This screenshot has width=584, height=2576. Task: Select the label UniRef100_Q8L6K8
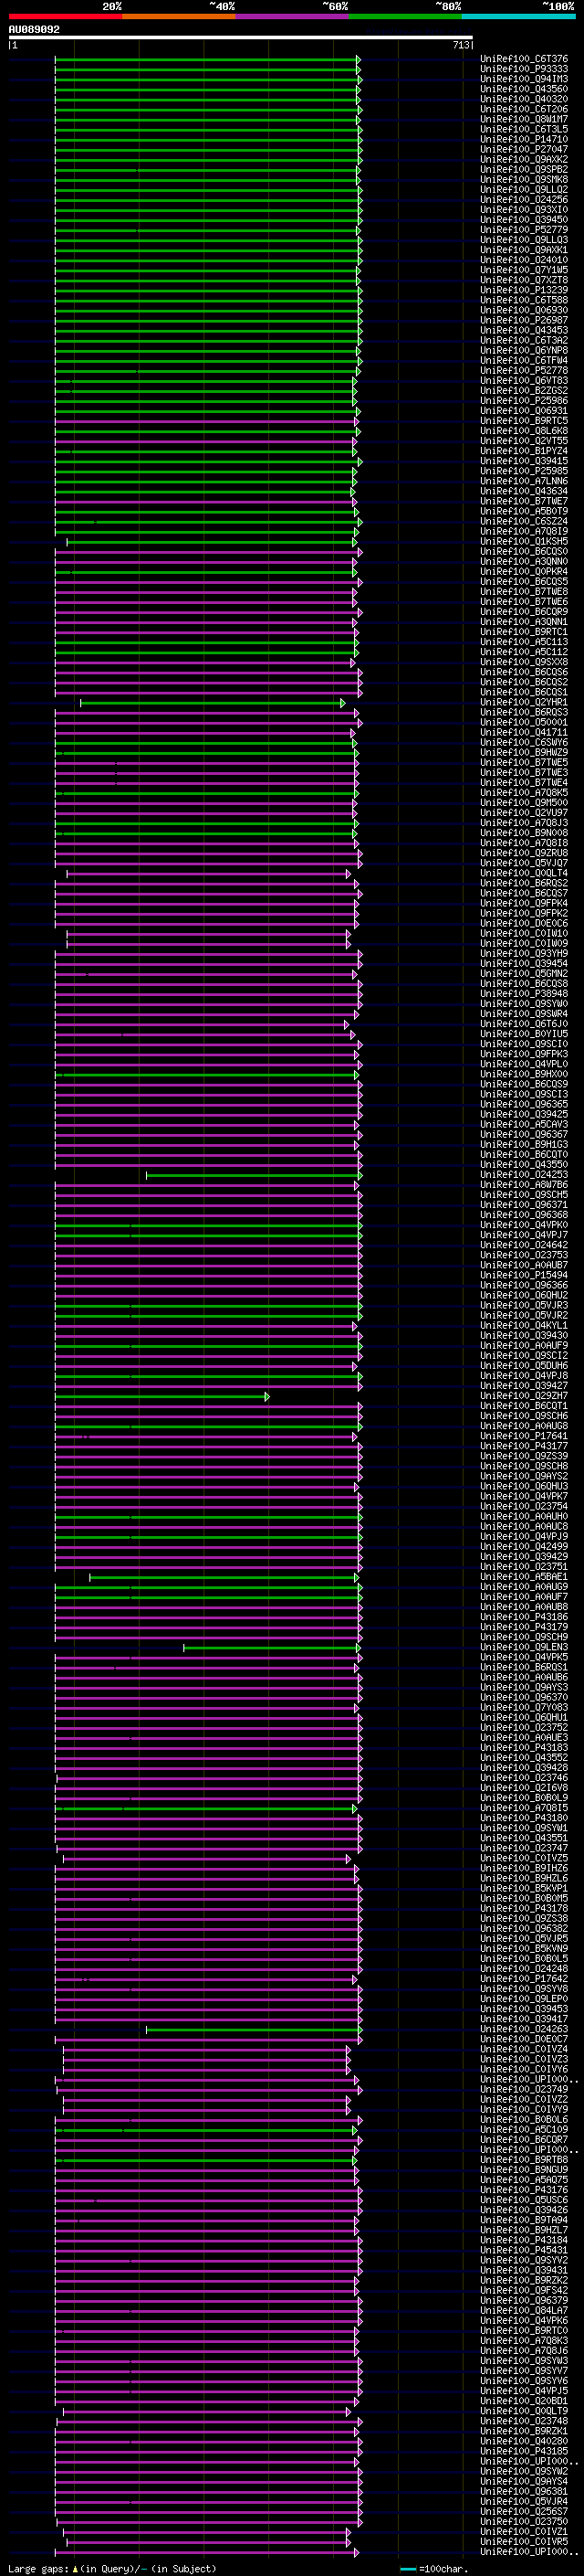pos(524,431)
